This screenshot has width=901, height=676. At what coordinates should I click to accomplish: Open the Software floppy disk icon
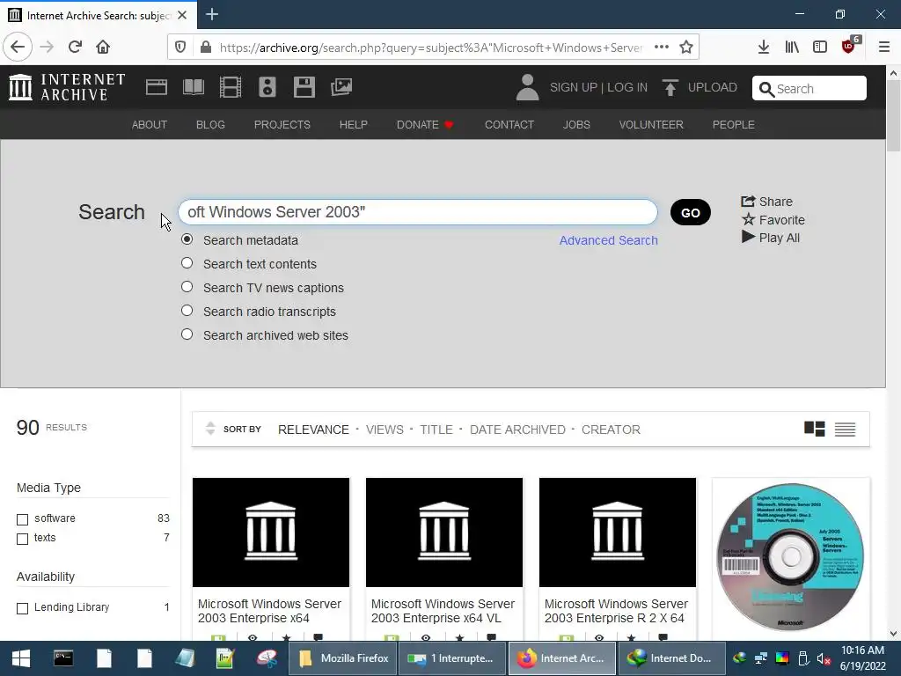(x=304, y=87)
